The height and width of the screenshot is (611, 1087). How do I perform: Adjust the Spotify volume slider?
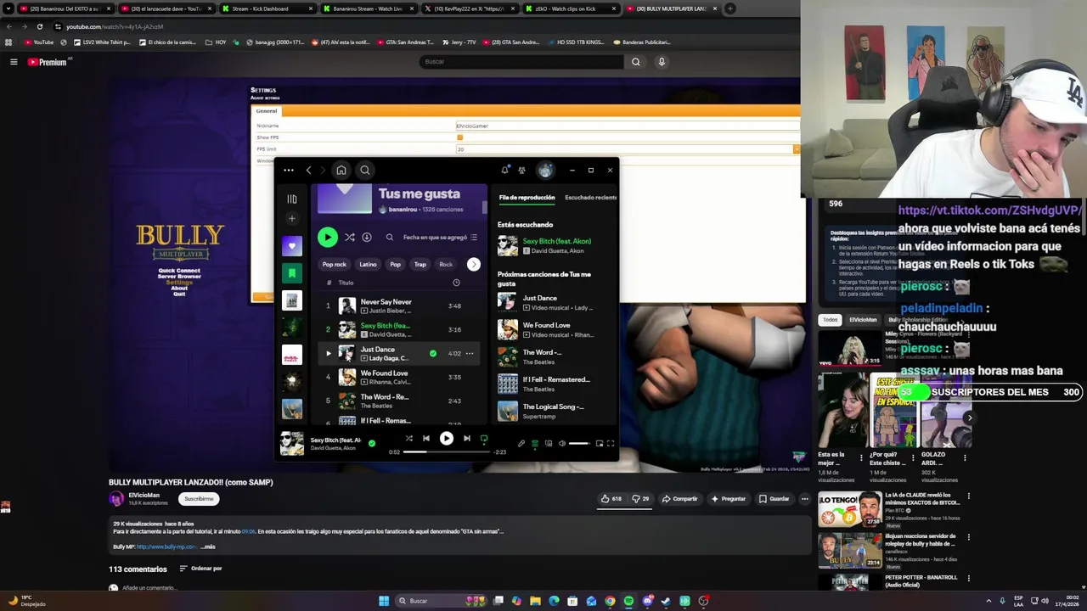click(579, 443)
